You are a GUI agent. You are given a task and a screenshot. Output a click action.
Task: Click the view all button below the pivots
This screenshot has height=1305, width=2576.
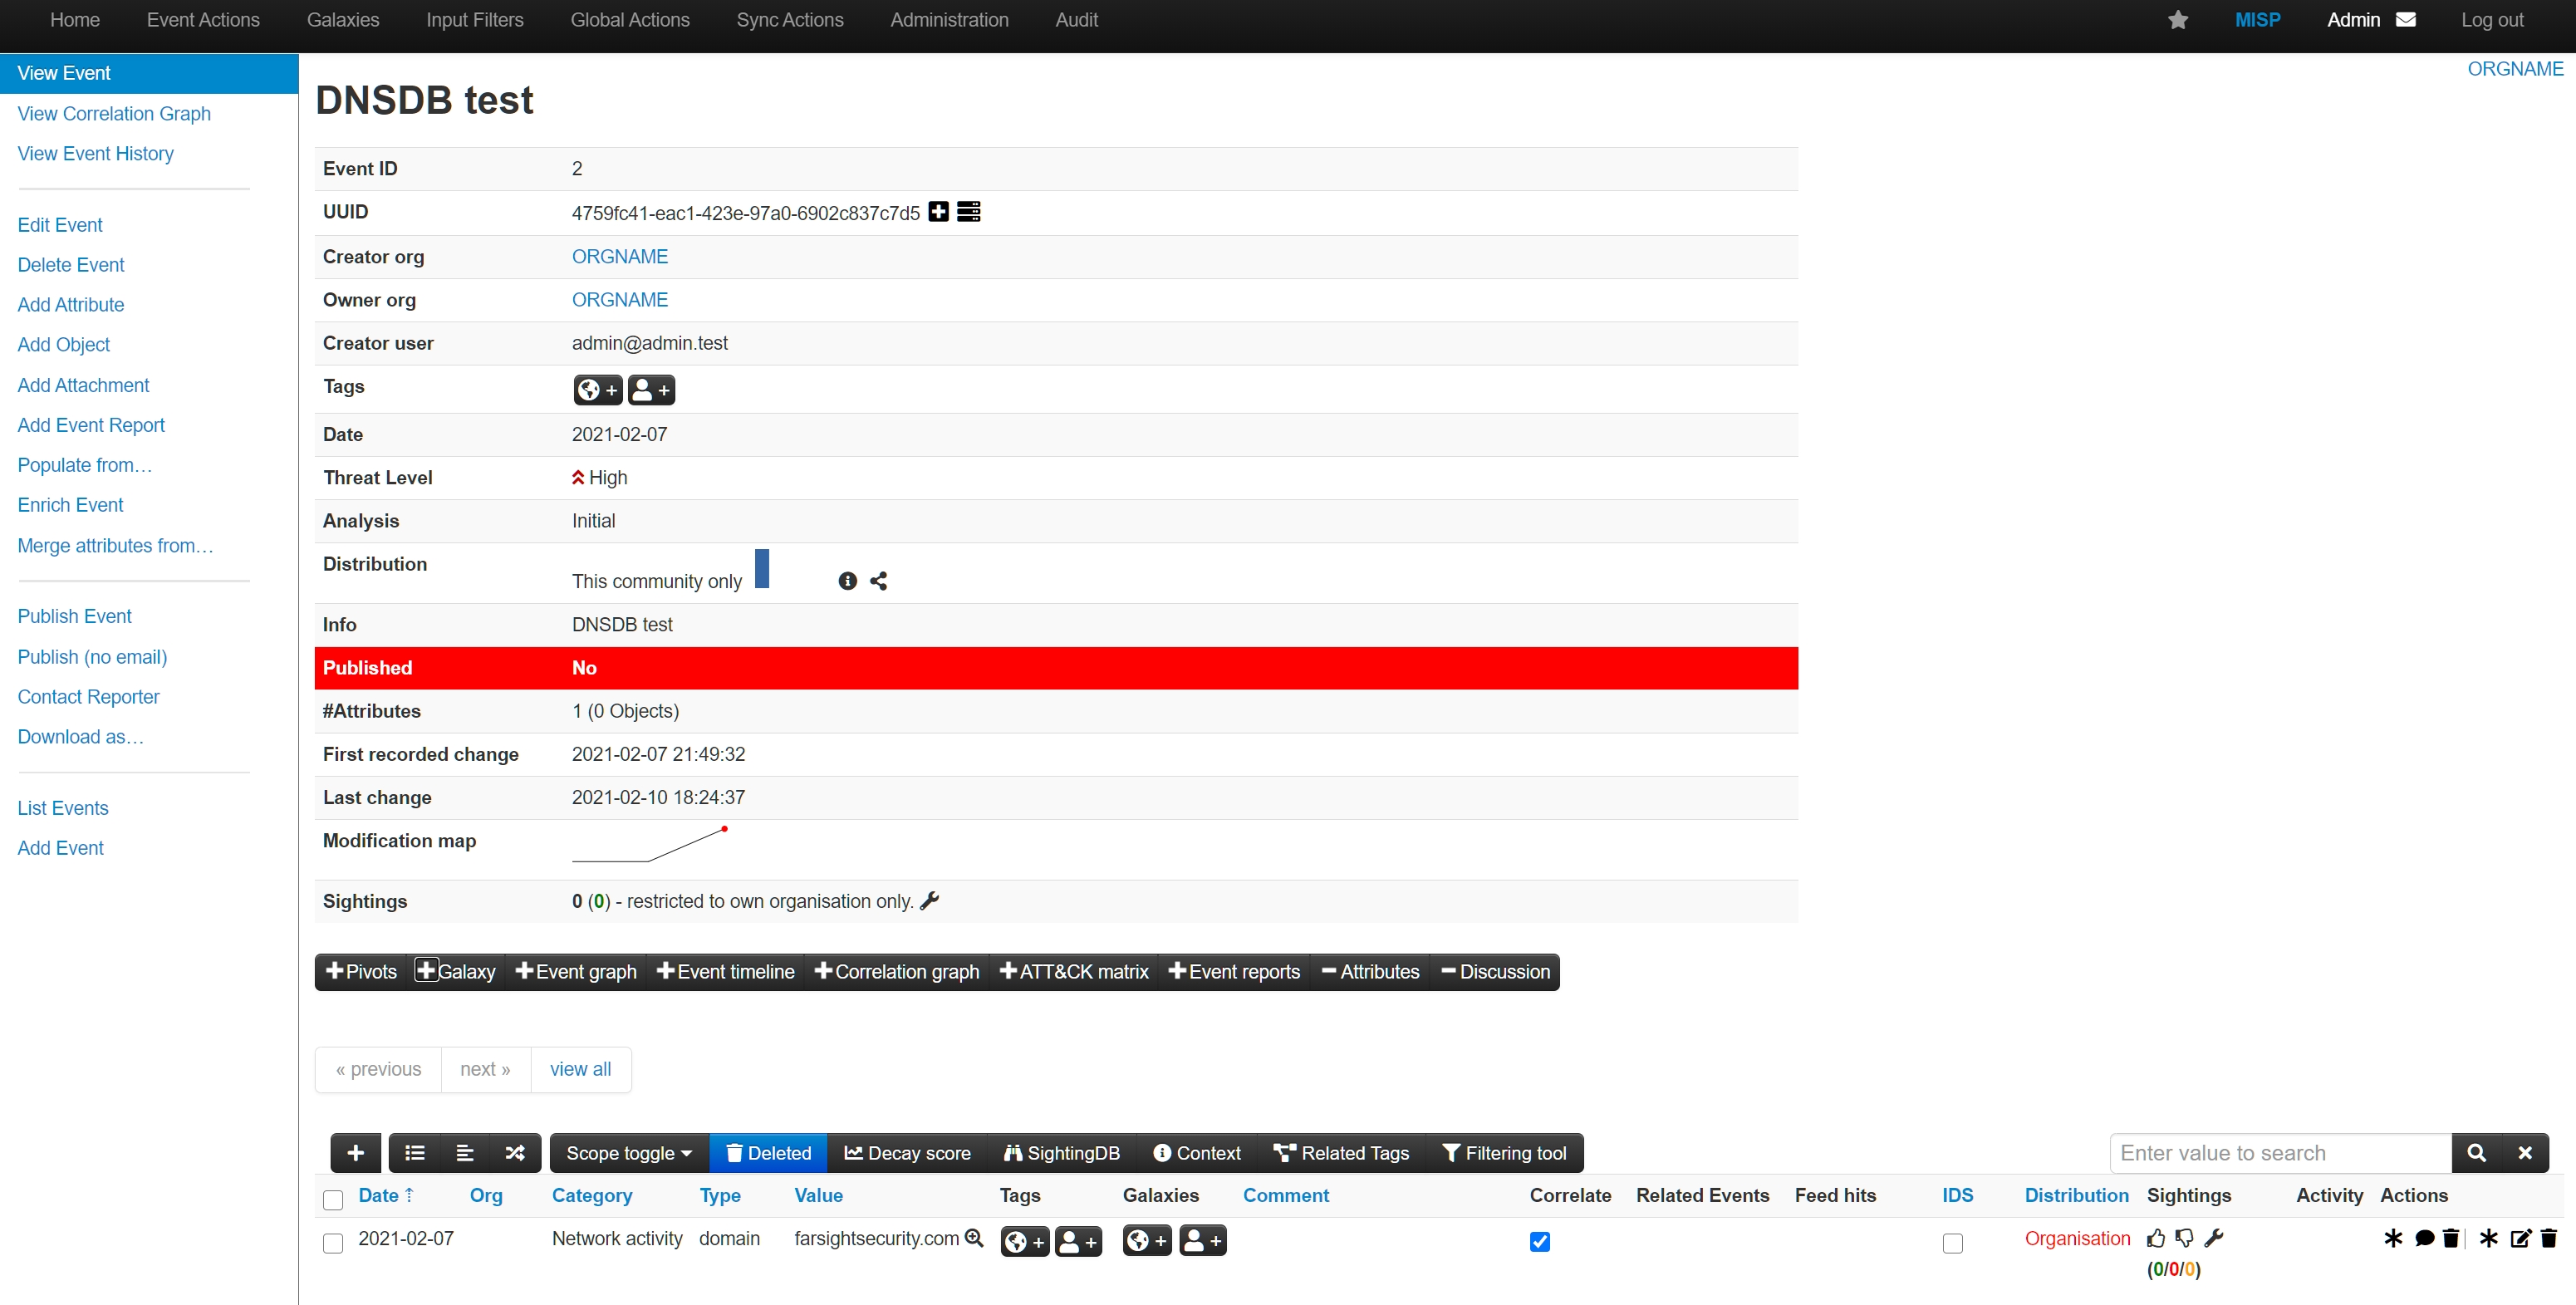[580, 1069]
